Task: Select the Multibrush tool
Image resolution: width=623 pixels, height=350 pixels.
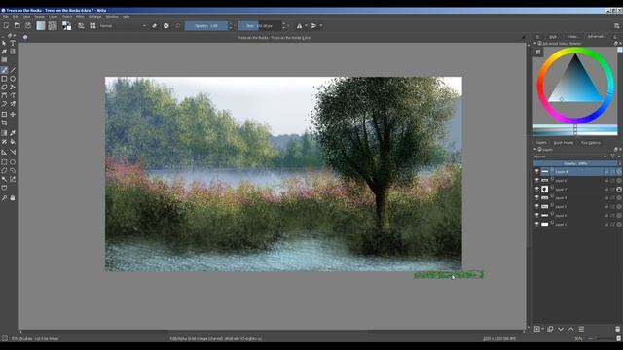Action: pyautogui.click(x=13, y=104)
